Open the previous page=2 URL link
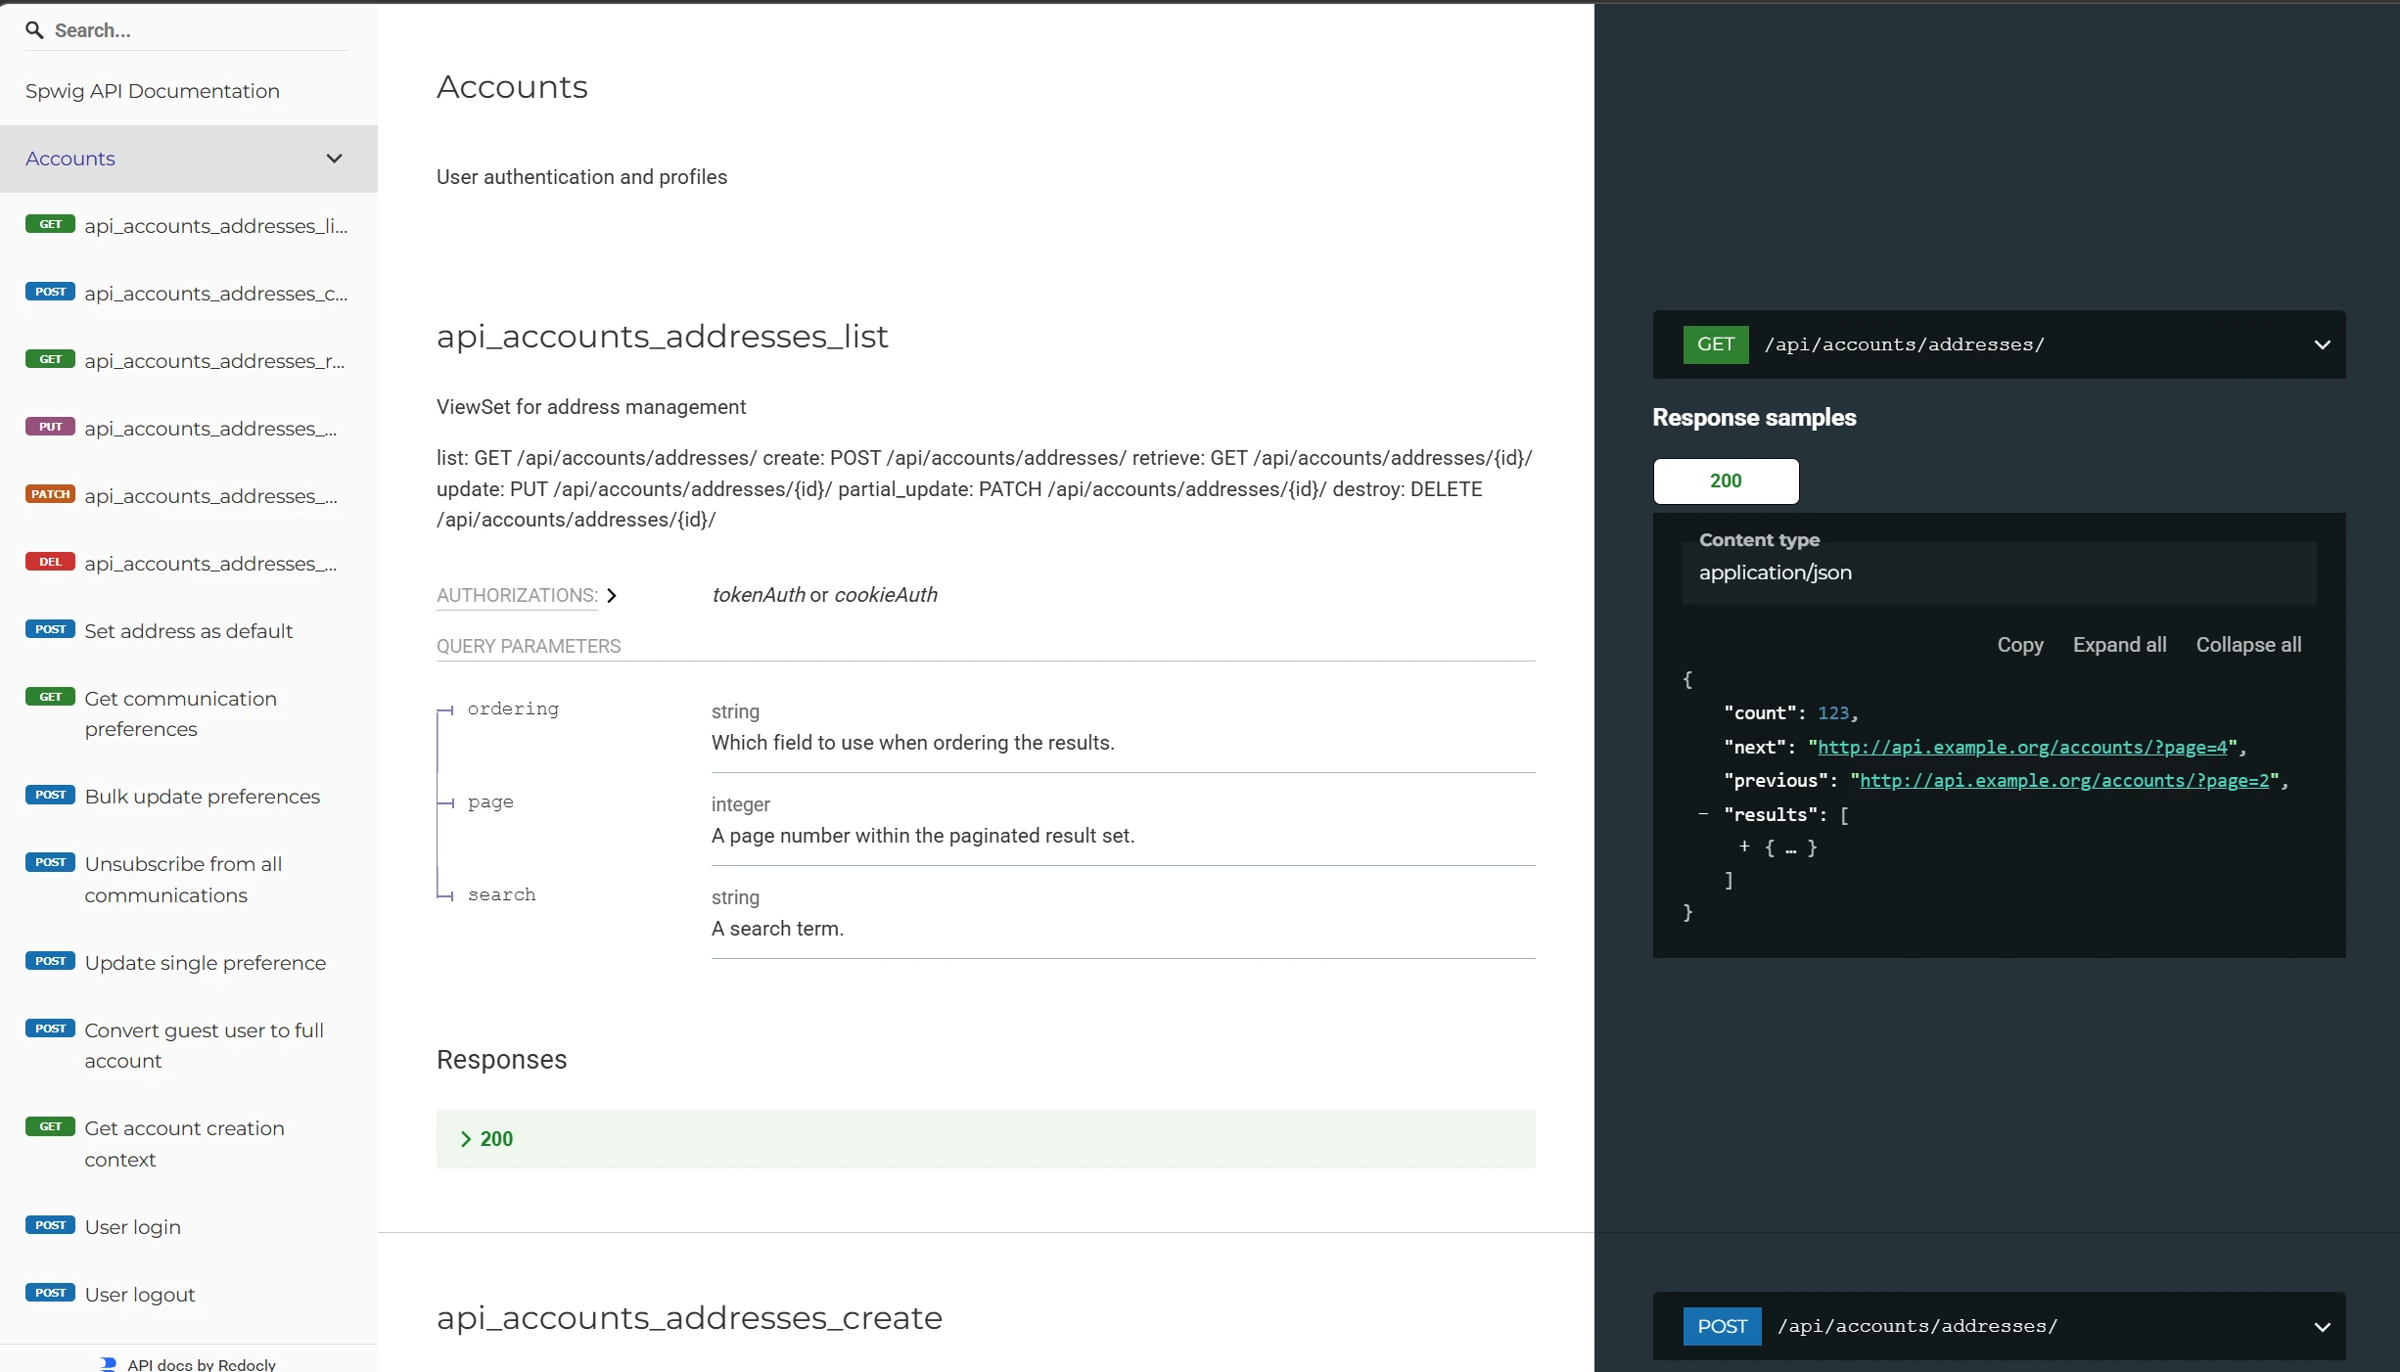2400x1372 pixels. click(x=2064, y=781)
